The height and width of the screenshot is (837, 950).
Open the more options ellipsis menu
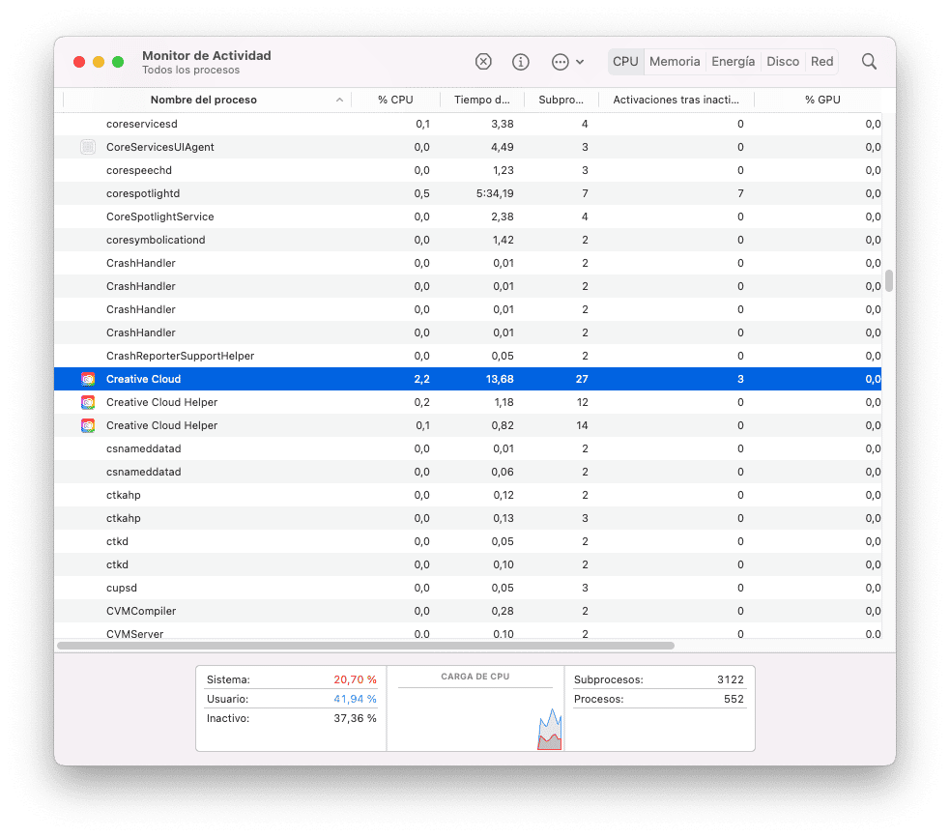coord(567,62)
